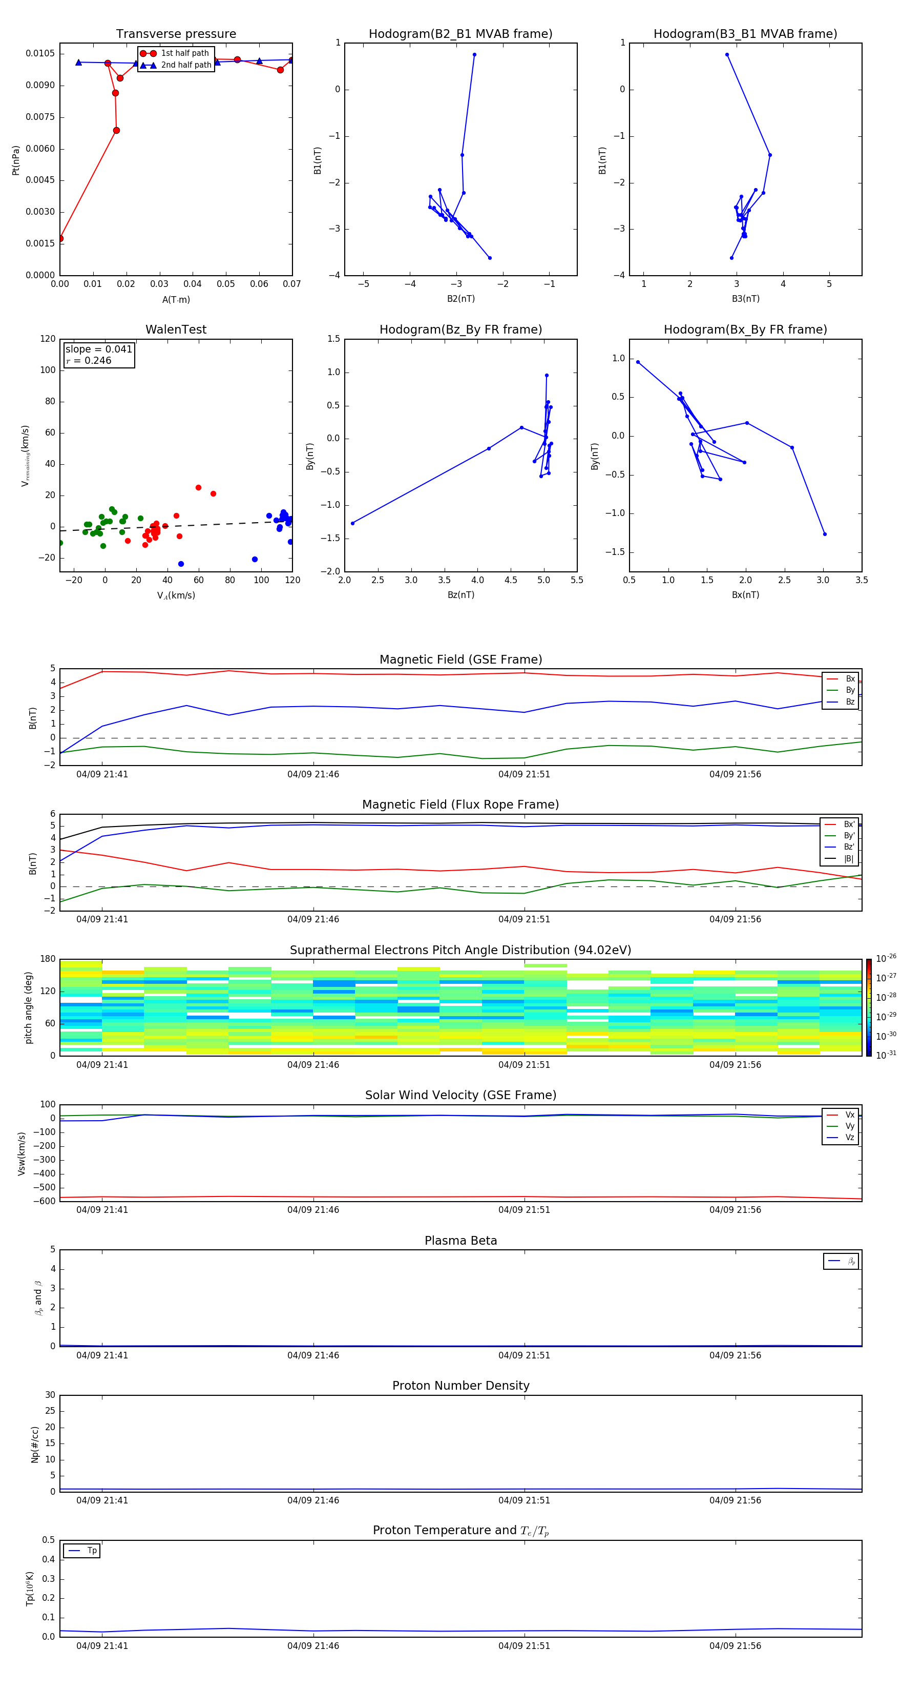Click the "slope = 0.041" annotation
Image resolution: width=922 pixels, height=1691 pixels.
click(x=98, y=349)
